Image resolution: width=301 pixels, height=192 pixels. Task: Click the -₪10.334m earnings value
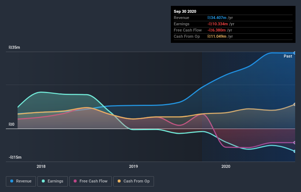pyautogui.click(x=217, y=24)
